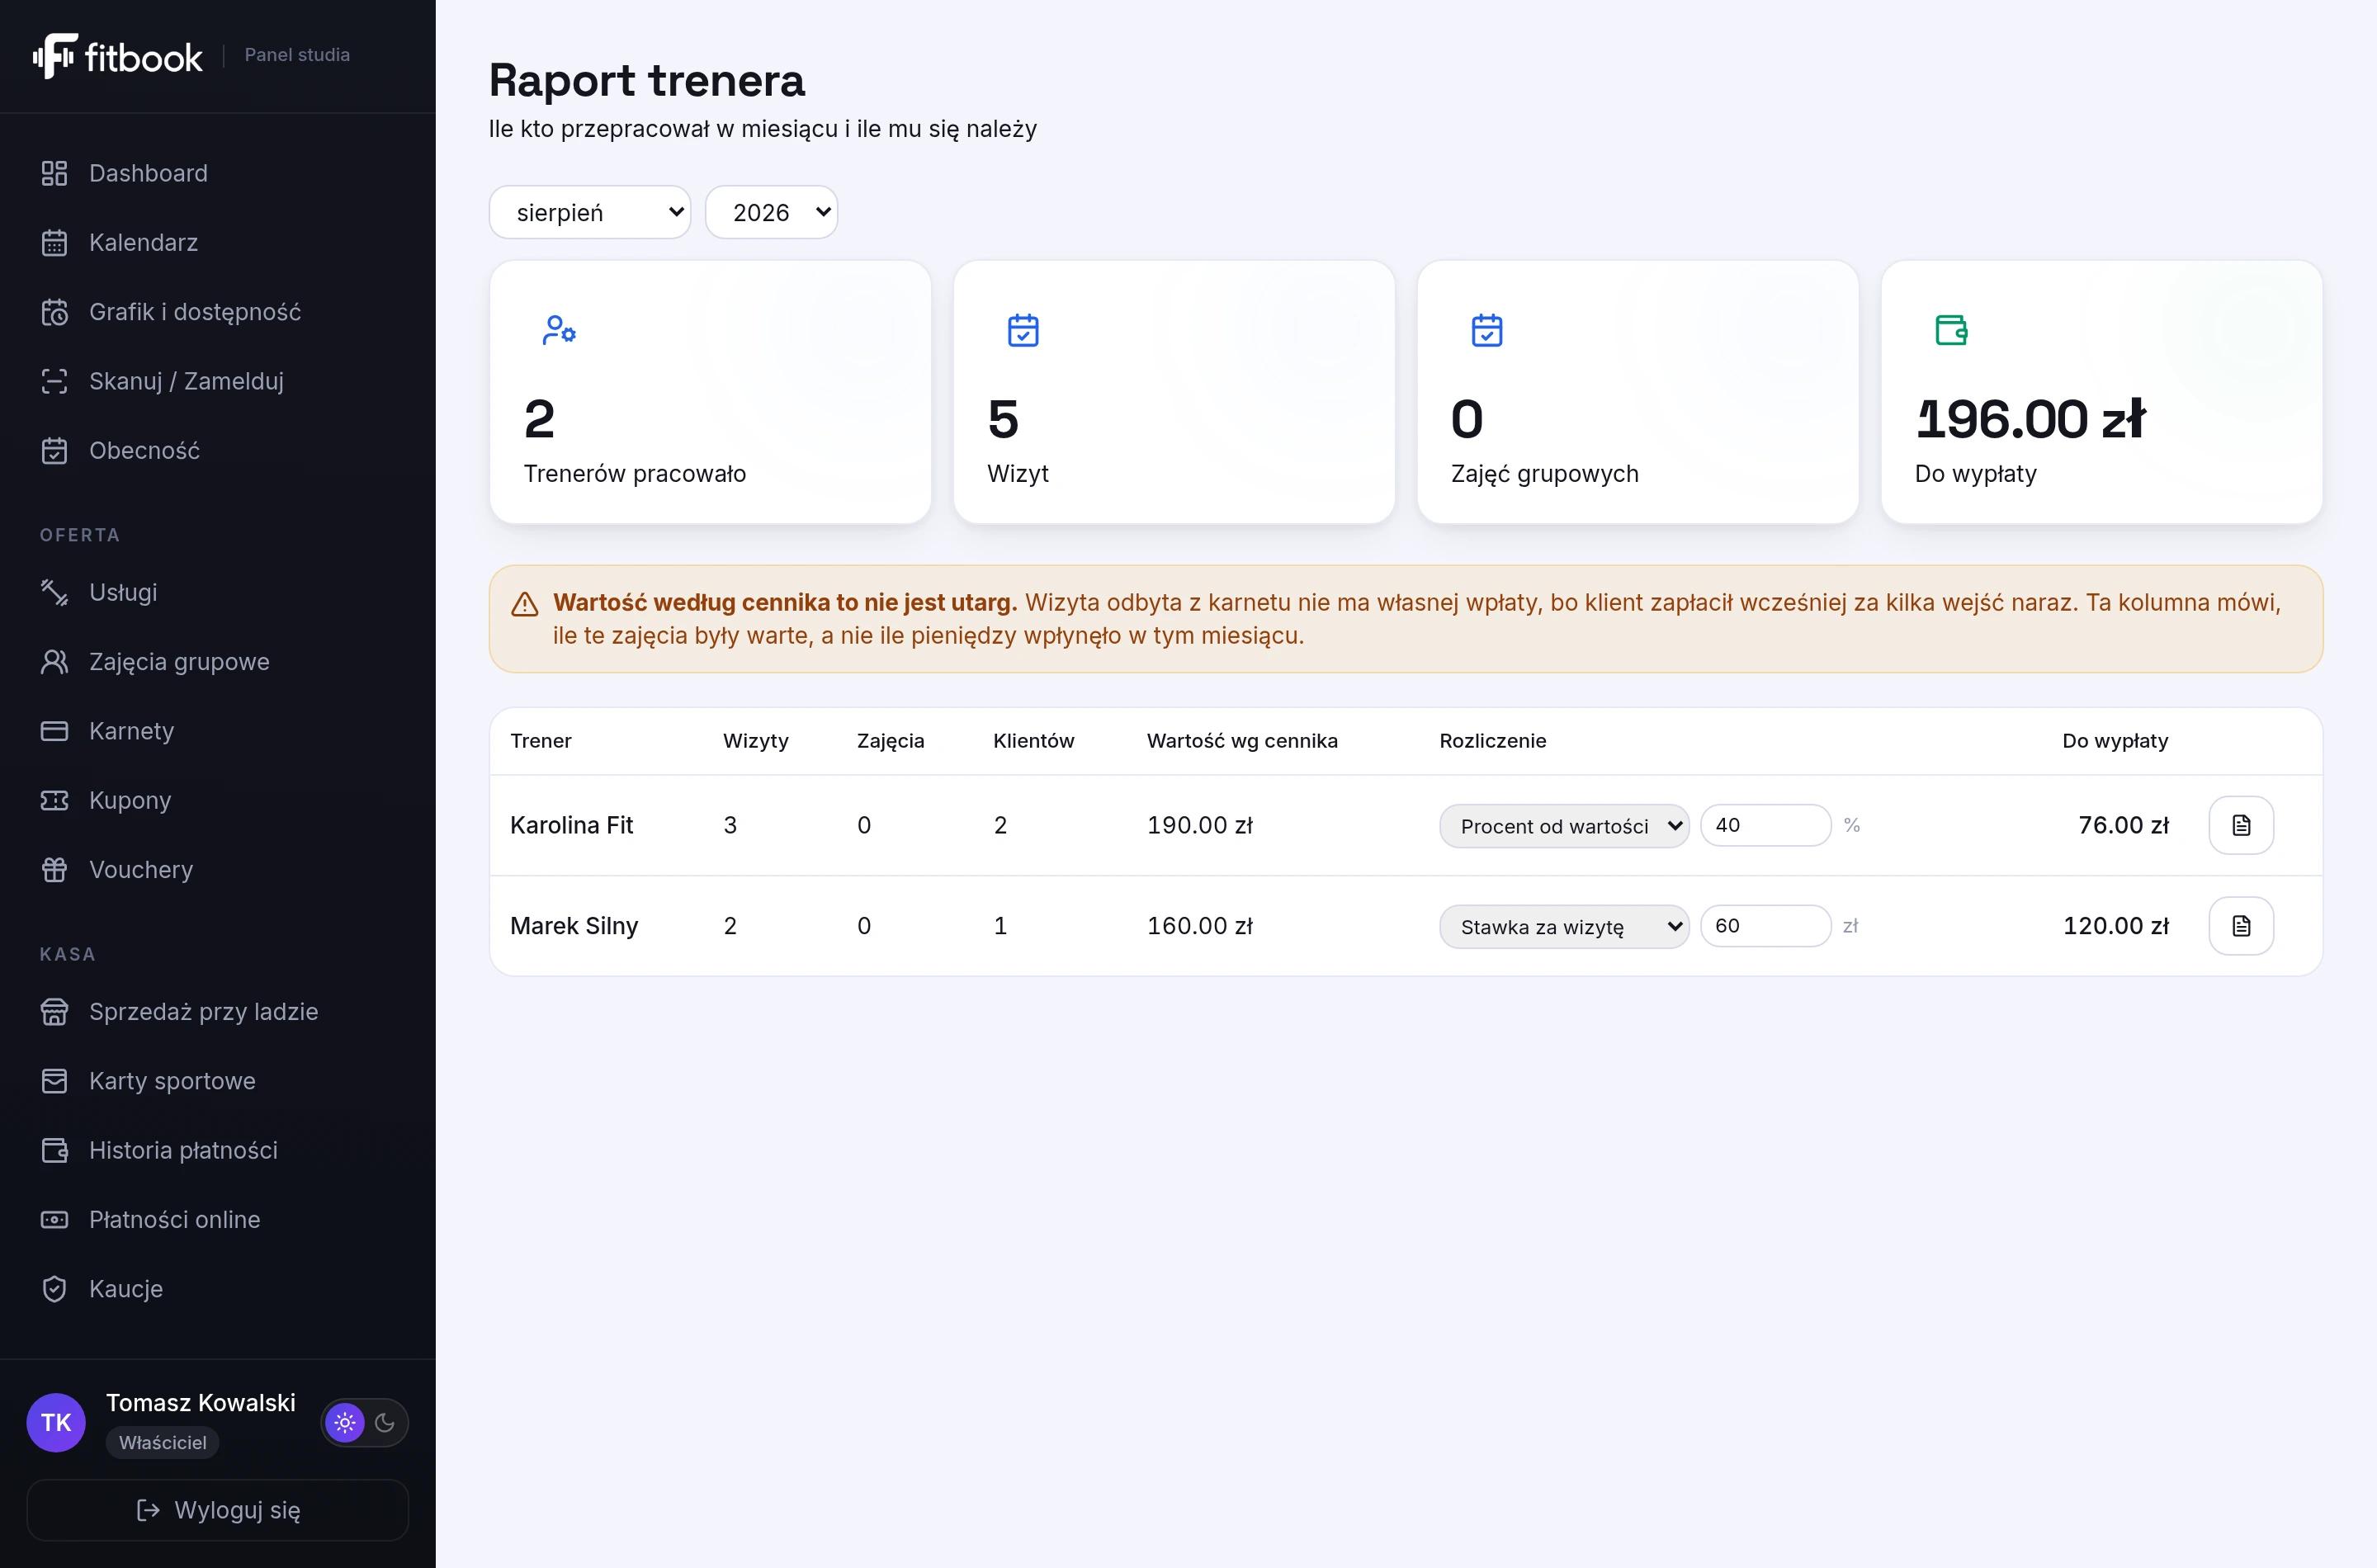Image resolution: width=2377 pixels, height=1568 pixels.
Task: Click the Kupony ticket icon
Action: pos(54,800)
